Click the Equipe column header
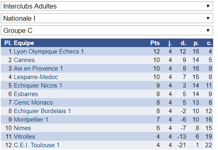Viewport: 218px width, 150px height. 24,43
